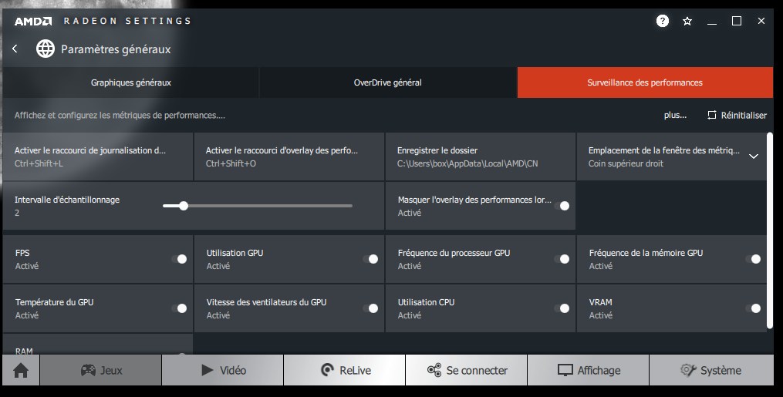The height and width of the screenshot is (397, 783).
Task: Click the vertical scrollbar of metrics list
Action: point(770,231)
